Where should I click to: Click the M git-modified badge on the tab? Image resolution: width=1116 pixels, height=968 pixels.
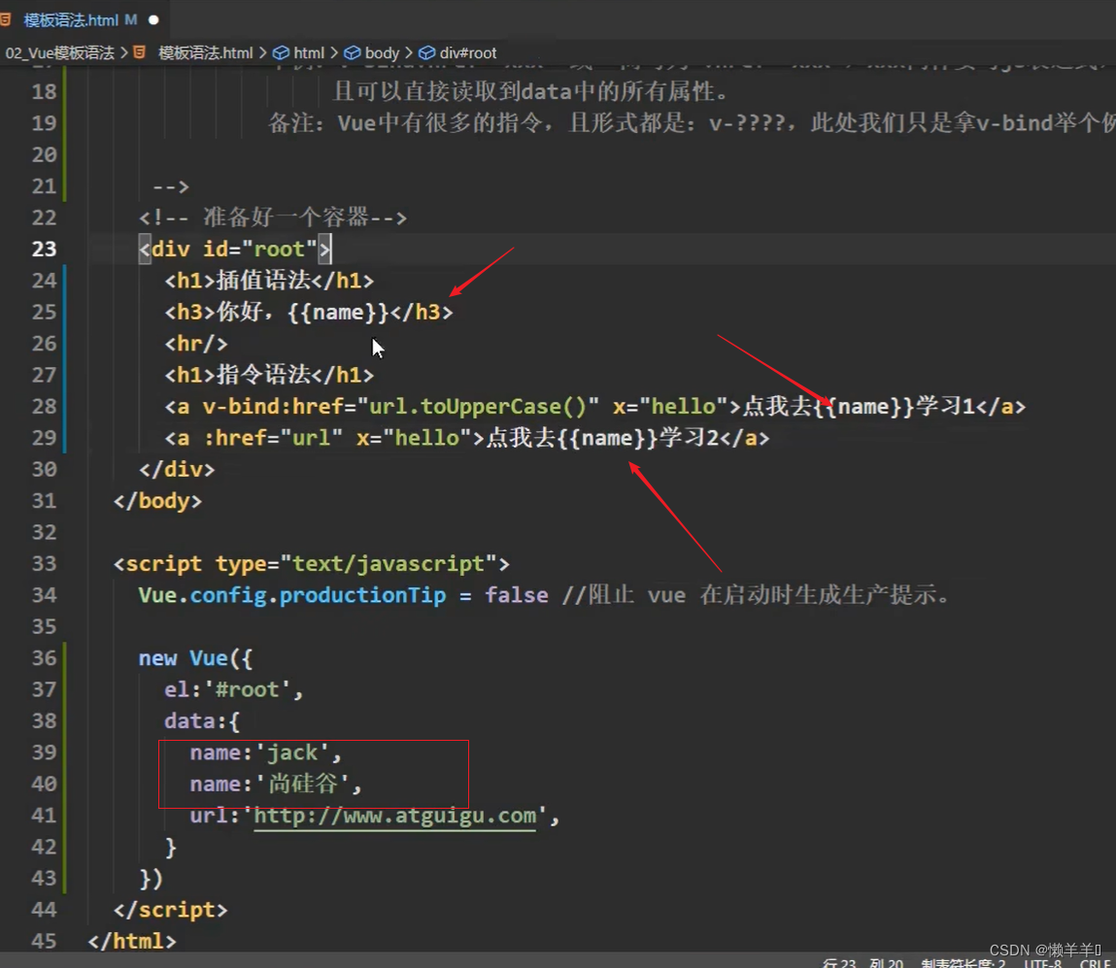click(x=131, y=19)
